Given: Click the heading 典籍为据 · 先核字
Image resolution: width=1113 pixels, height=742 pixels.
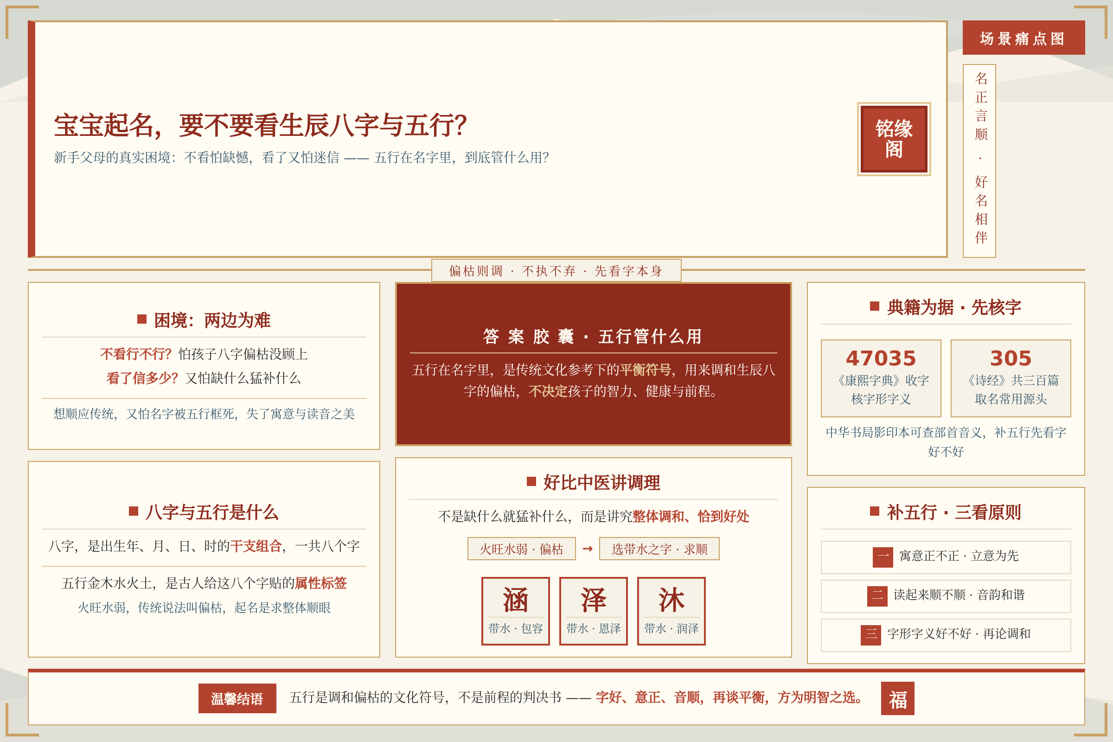Looking at the screenshot, I should coord(954,307).
